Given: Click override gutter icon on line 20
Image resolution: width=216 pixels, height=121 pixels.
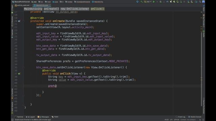Looking at the screenshot, I should pyautogui.click(x=19, y=21).
